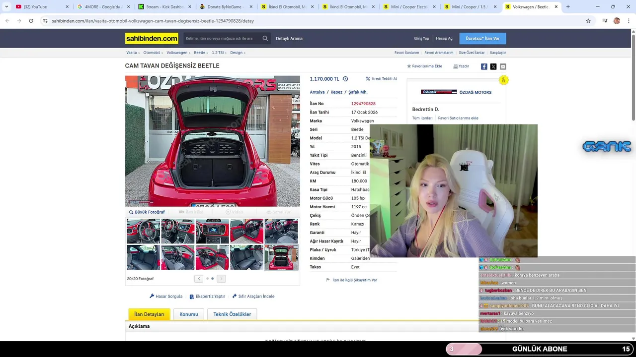Open Volkswagen breadcrumb

pyautogui.click(x=177, y=53)
